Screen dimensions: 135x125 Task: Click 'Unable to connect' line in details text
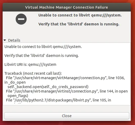(x=43, y=47)
